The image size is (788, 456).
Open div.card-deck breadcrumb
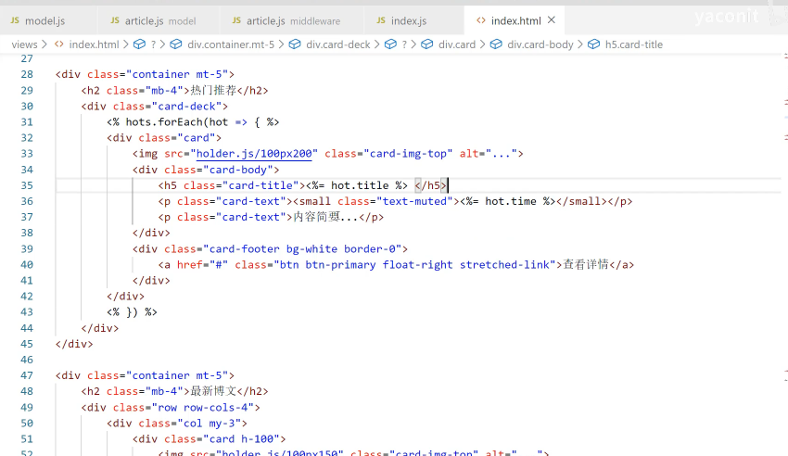[x=338, y=44]
